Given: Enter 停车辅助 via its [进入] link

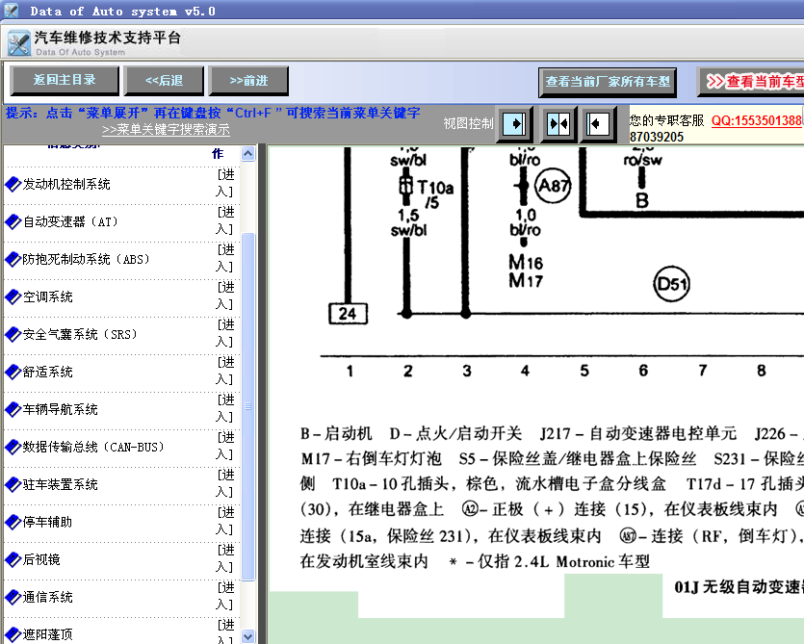Looking at the screenshot, I should pos(225,521).
